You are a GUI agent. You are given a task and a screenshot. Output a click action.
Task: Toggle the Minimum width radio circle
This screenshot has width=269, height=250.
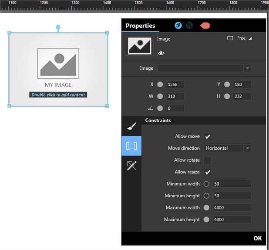[206, 184]
